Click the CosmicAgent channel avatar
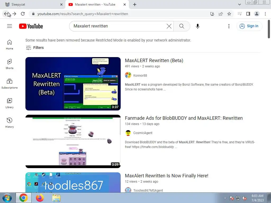Screen dimensions: 271x203 (x=128, y=133)
